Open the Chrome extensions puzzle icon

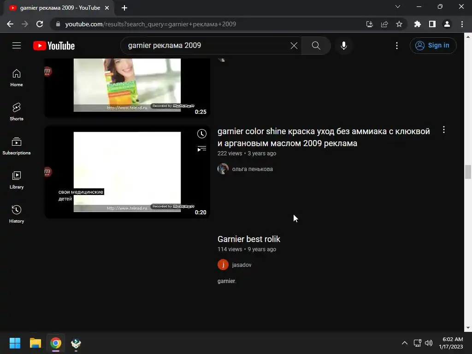click(417, 24)
